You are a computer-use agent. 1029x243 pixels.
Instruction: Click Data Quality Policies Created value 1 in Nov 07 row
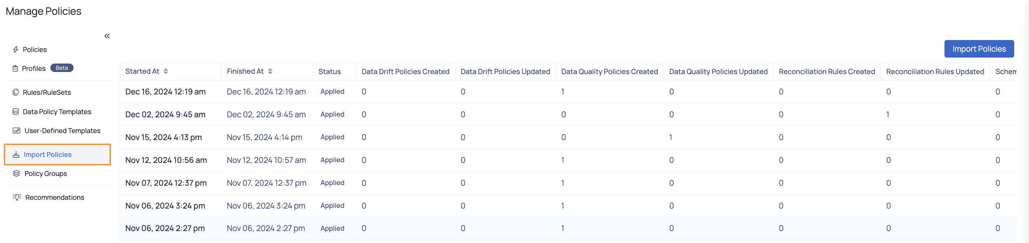(563, 183)
